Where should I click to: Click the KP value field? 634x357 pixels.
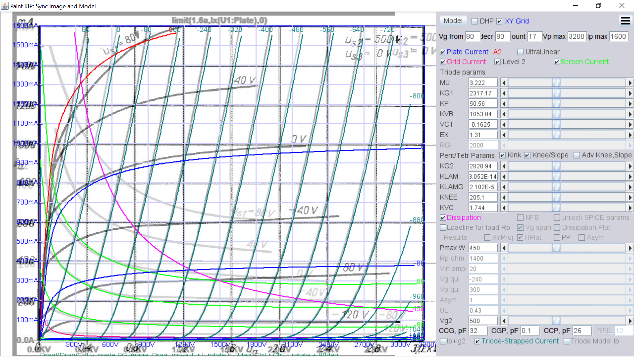click(483, 103)
